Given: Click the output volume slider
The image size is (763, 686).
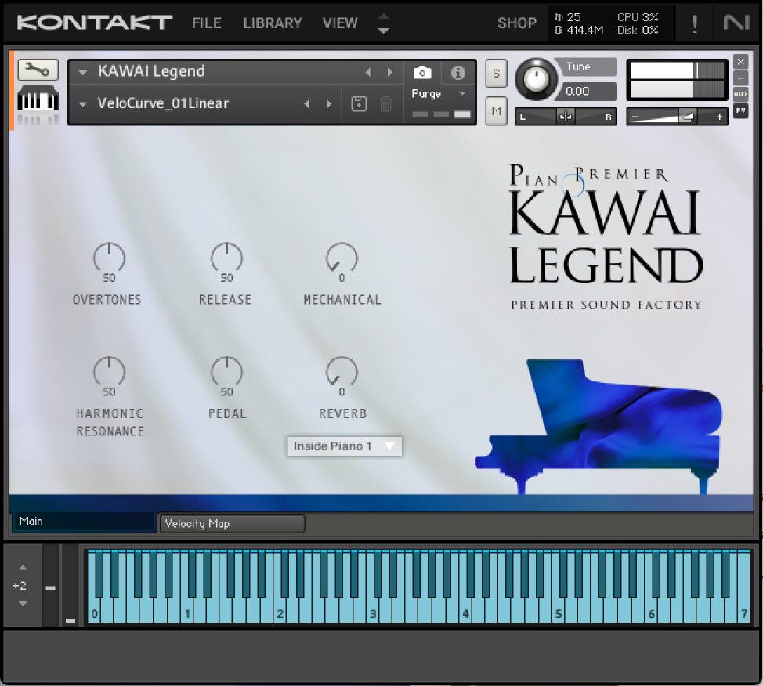Looking at the screenshot, I should click(677, 117).
